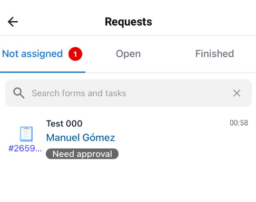This screenshot has height=202, width=256.
Task: Click the Need approval status badge
Action: coord(82,154)
